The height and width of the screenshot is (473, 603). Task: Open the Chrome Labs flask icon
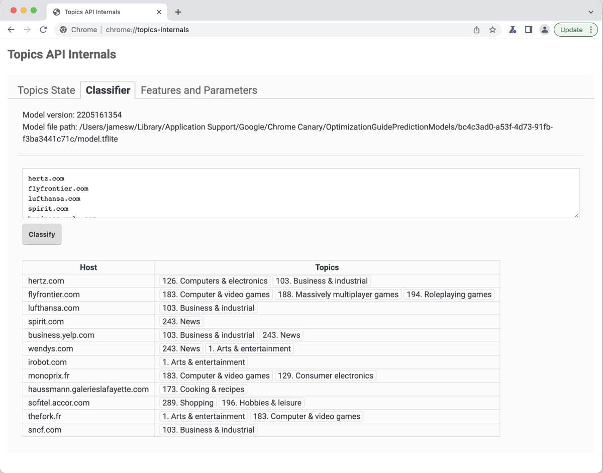point(513,30)
